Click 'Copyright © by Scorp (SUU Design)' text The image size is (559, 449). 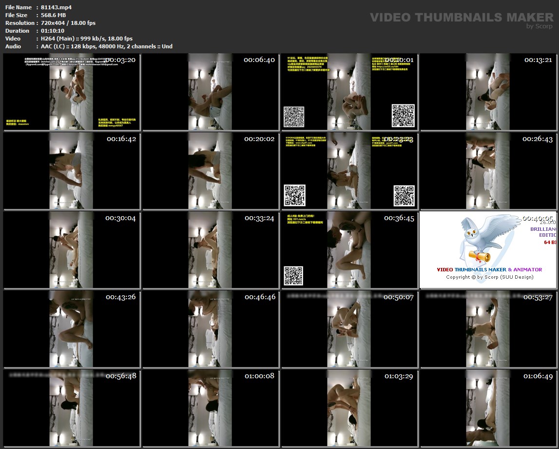tap(489, 277)
